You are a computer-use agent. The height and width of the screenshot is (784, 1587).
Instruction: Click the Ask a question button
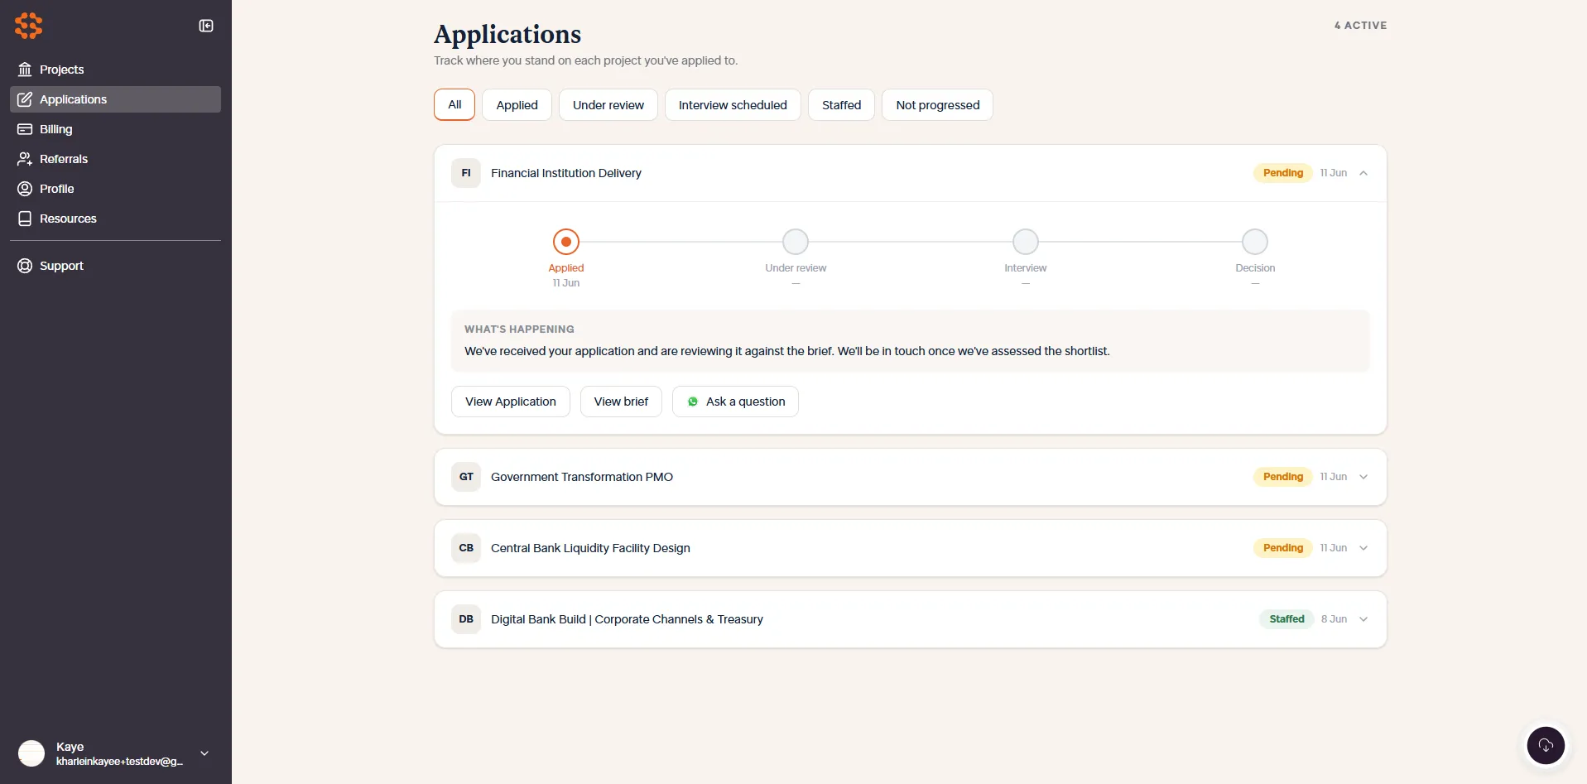[735, 402]
